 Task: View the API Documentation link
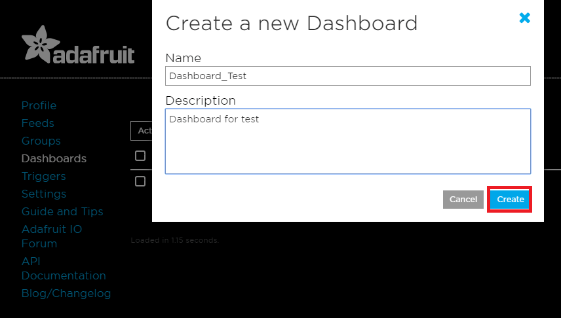pyautogui.click(x=63, y=268)
